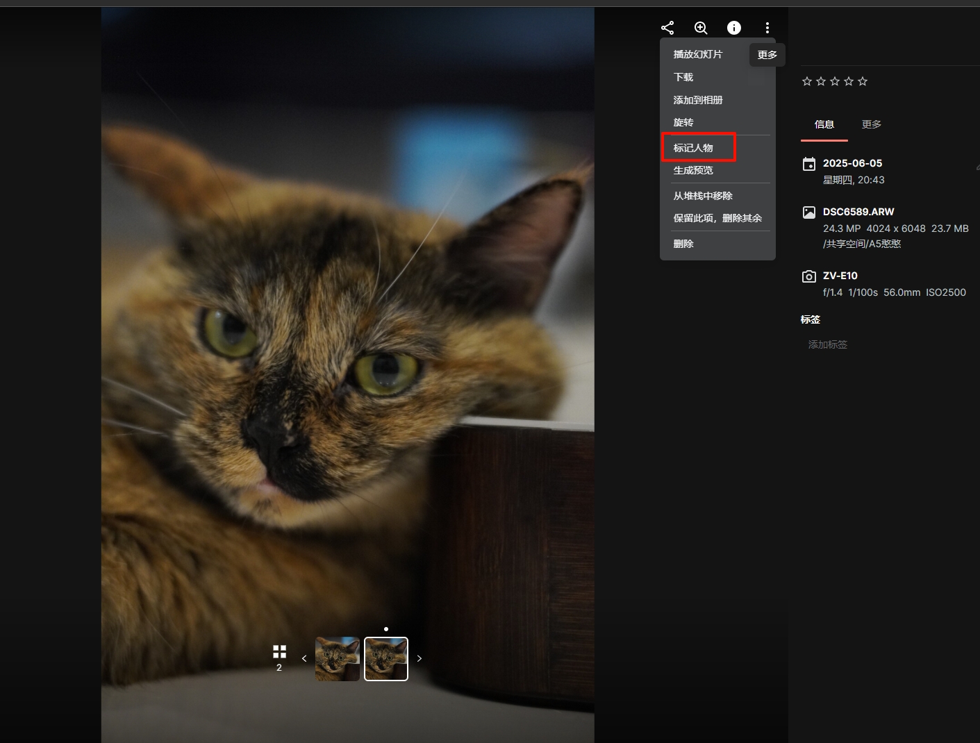Rate photo five stars
The image size is (980, 743).
(x=863, y=81)
